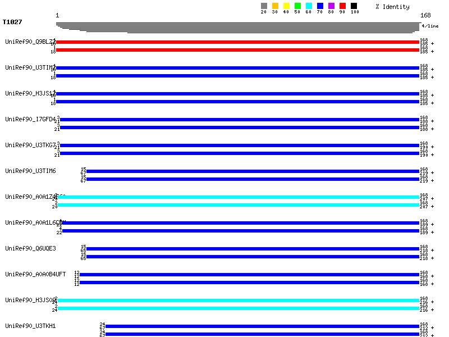Click the T1027 query name
Viewport: 449px width, 337px height.
point(11,22)
